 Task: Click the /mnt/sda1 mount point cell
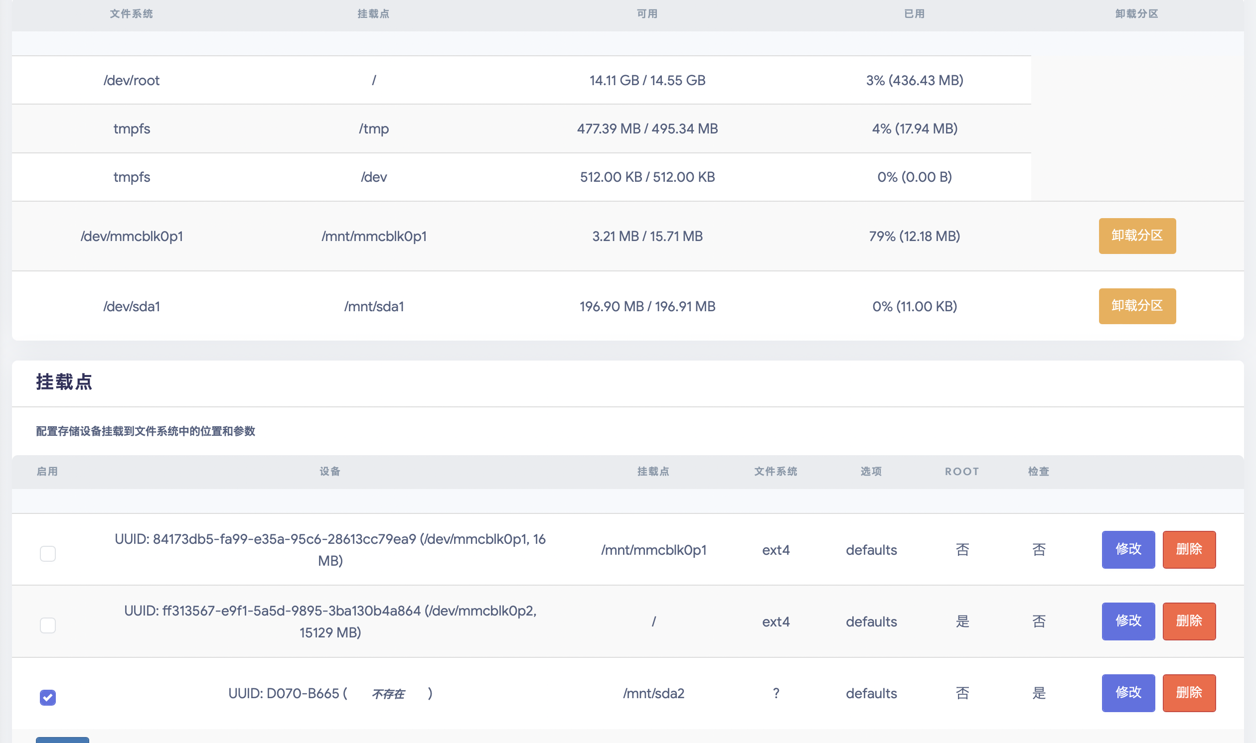click(x=374, y=306)
